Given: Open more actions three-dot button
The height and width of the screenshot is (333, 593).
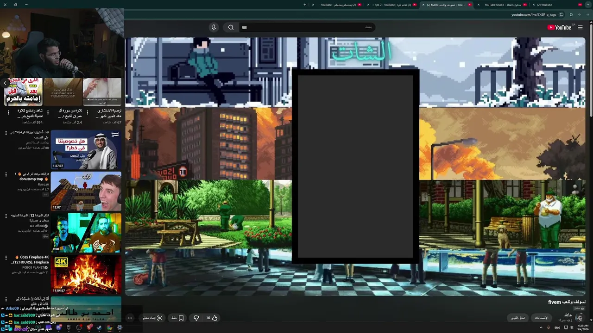Looking at the screenshot, I should 130,318.
